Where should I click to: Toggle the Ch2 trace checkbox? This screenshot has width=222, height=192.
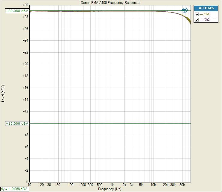pos(197,20)
